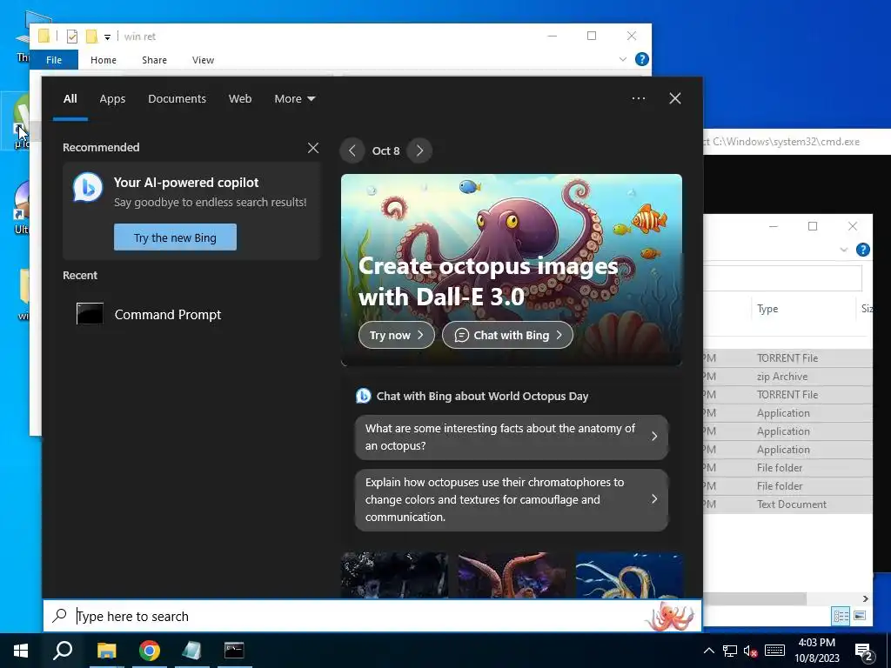Click the Windows Start button
The height and width of the screenshot is (668, 891).
(x=21, y=651)
